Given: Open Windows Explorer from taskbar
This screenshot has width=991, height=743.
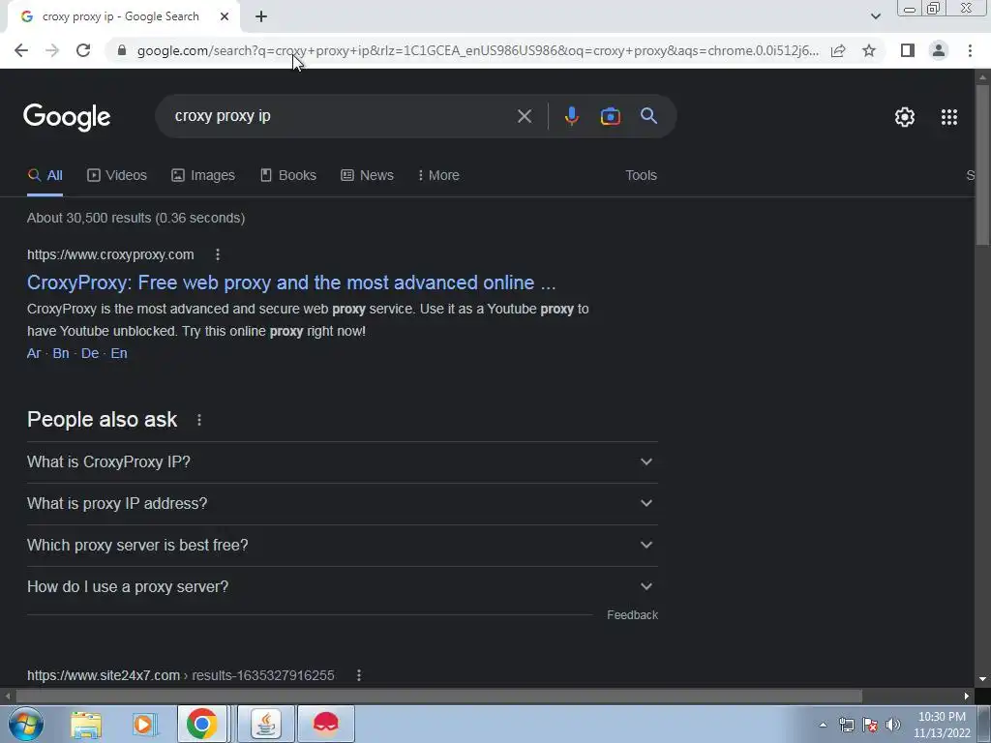Looking at the screenshot, I should [86, 725].
